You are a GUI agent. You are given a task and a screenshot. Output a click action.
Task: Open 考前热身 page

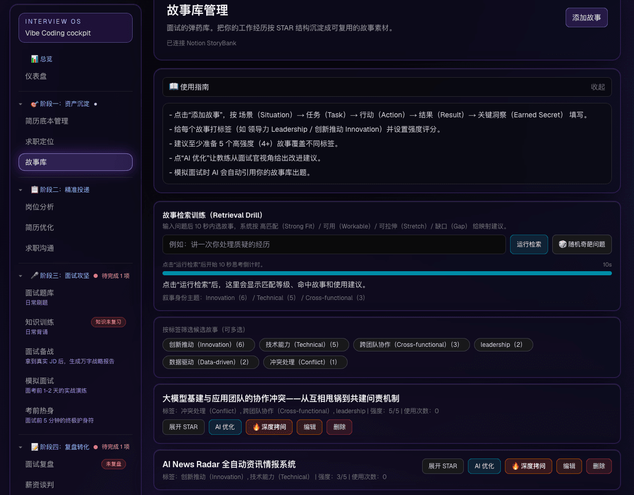click(76, 415)
